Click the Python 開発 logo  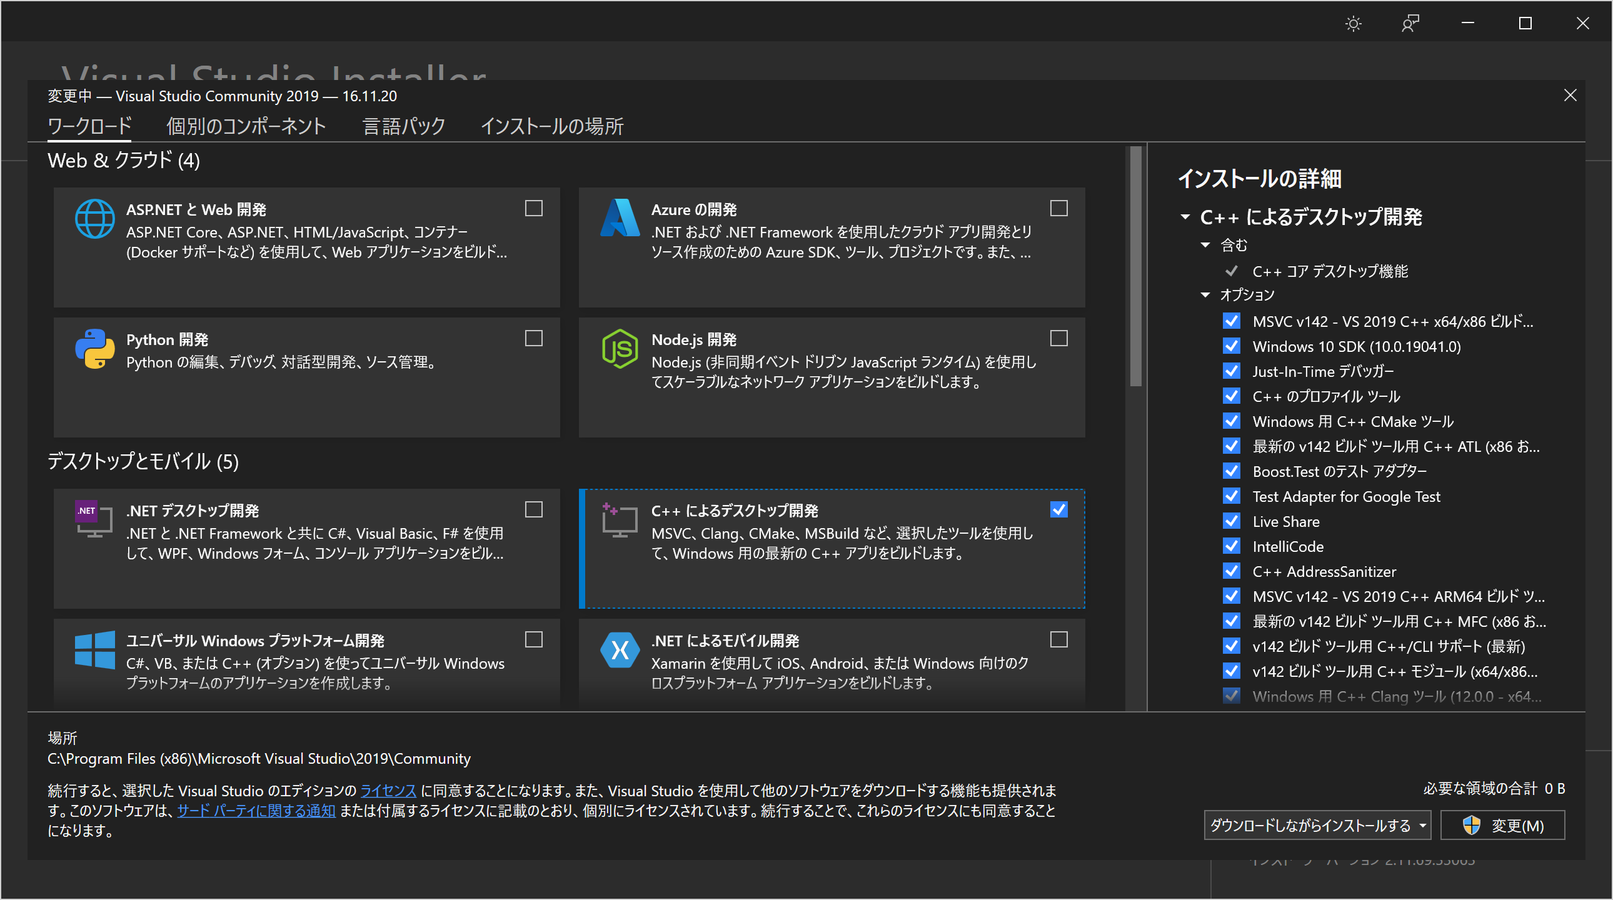coord(94,349)
